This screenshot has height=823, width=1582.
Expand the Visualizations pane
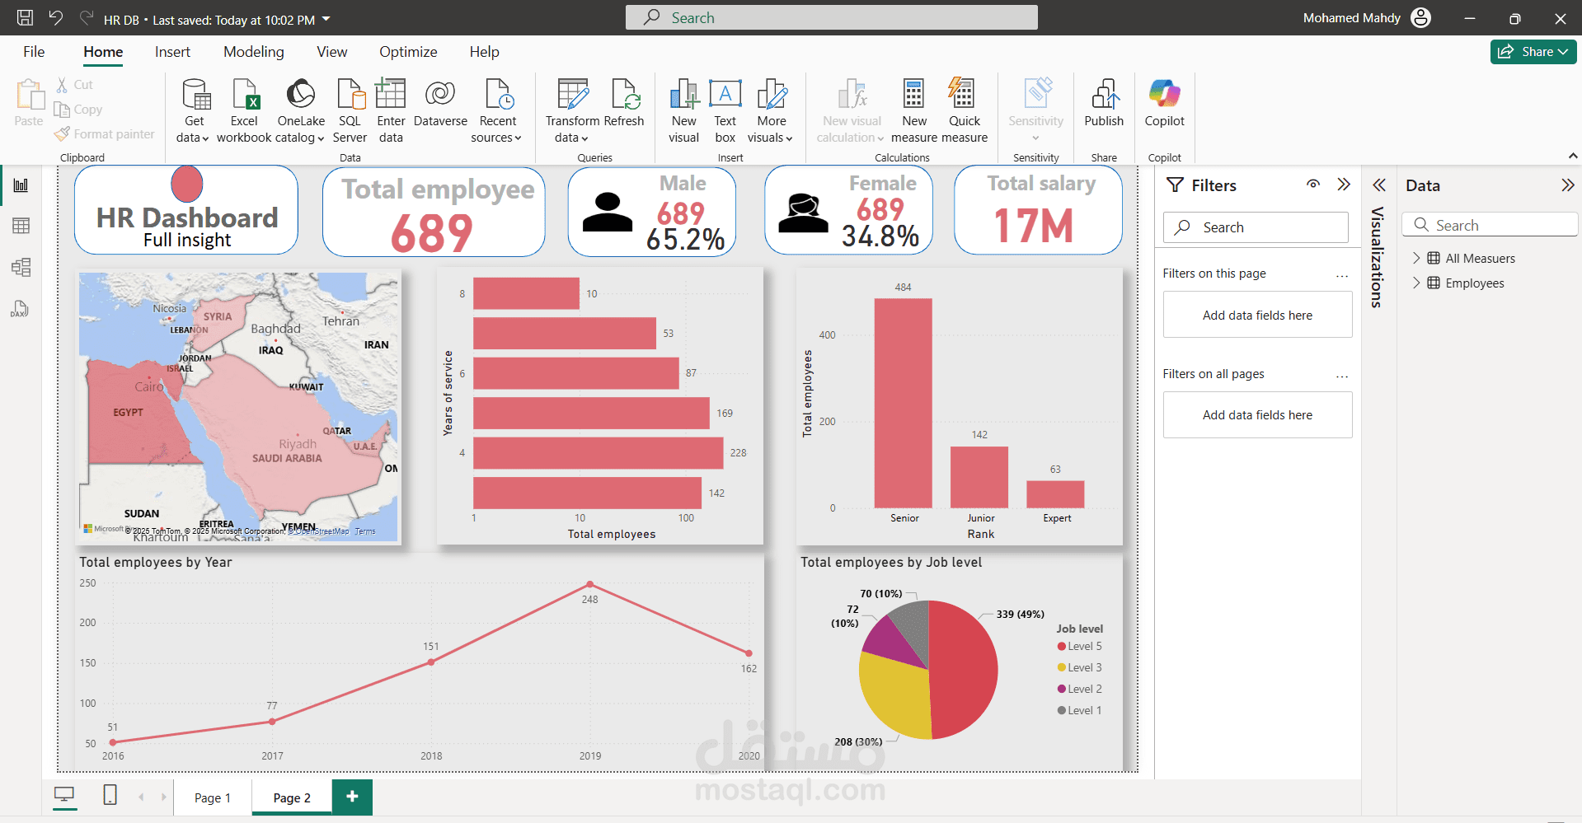1378,185
